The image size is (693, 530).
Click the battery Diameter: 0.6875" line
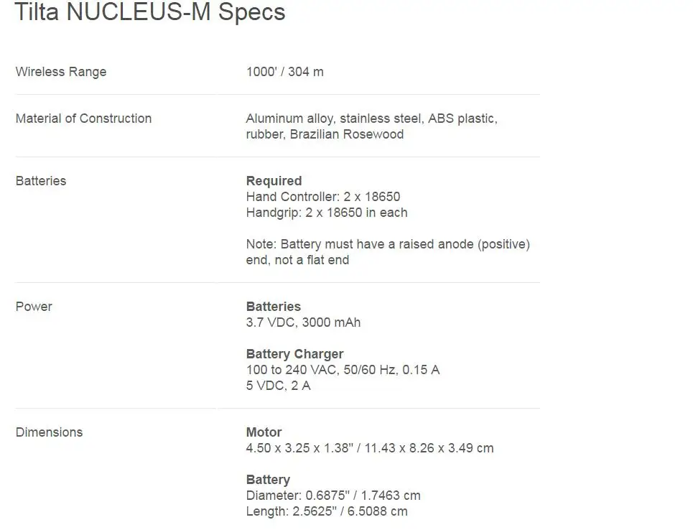click(333, 496)
